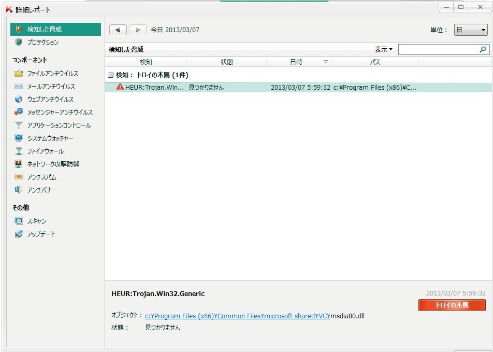
Task: Select the アプリケーションコントロール funnel icon
Action: [x=19, y=125]
